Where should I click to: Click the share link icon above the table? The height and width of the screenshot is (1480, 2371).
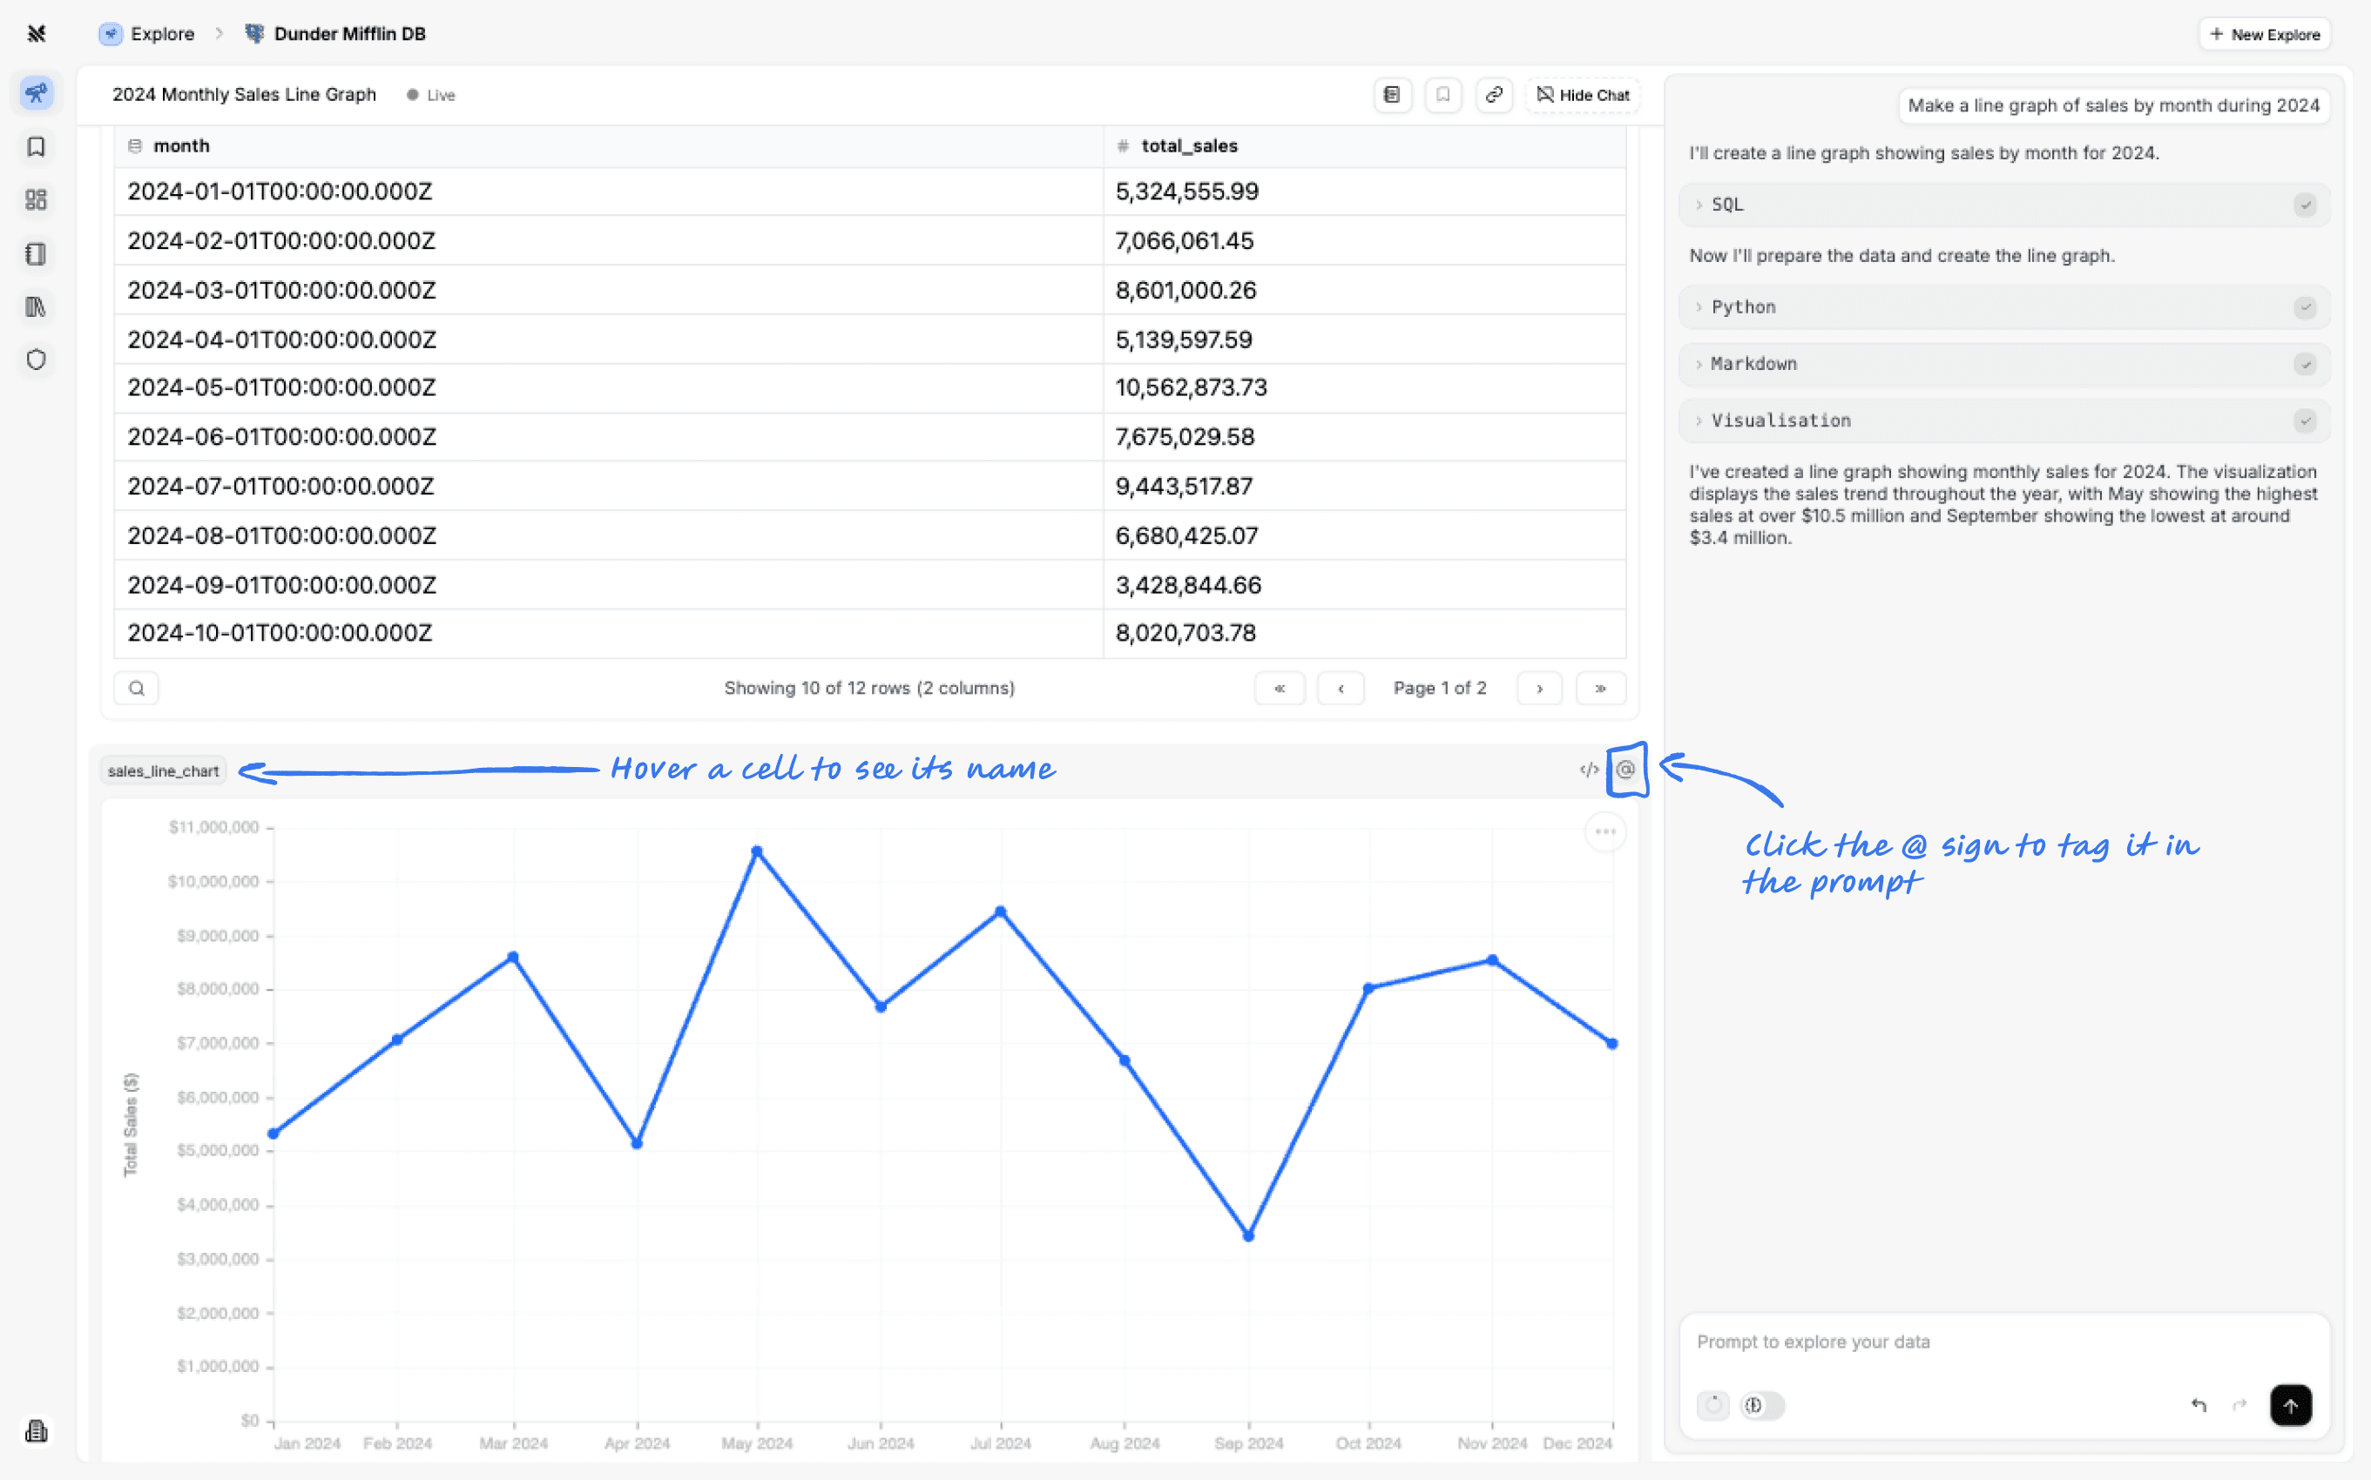click(x=1494, y=95)
